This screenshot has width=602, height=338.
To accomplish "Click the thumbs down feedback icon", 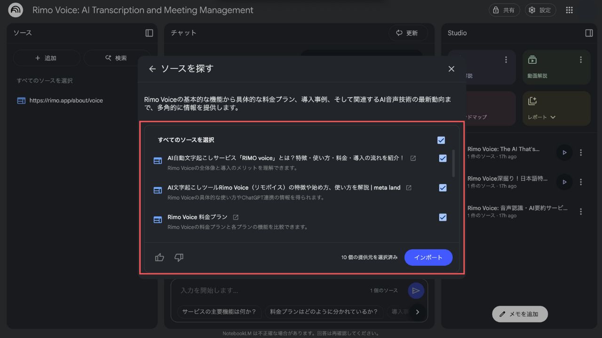I will point(179,257).
